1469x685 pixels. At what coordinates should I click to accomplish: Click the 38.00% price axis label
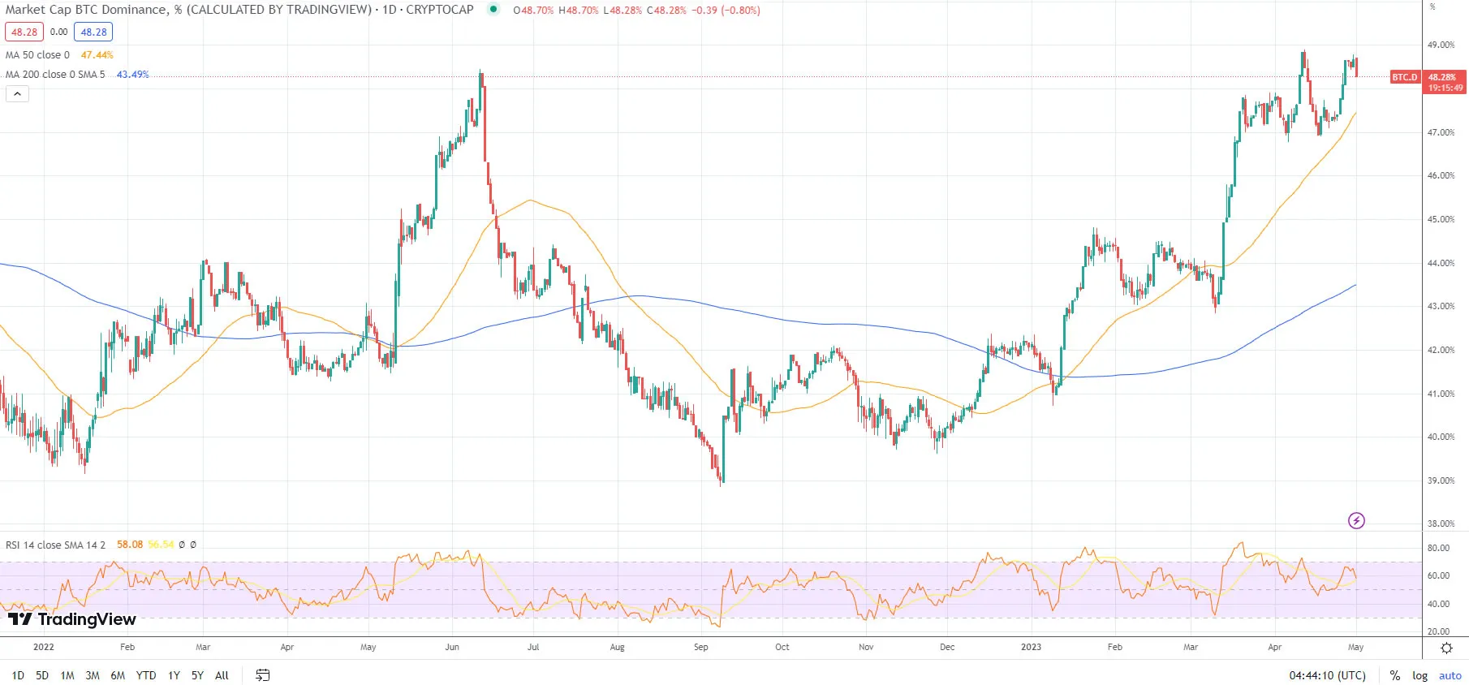(1441, 523)
